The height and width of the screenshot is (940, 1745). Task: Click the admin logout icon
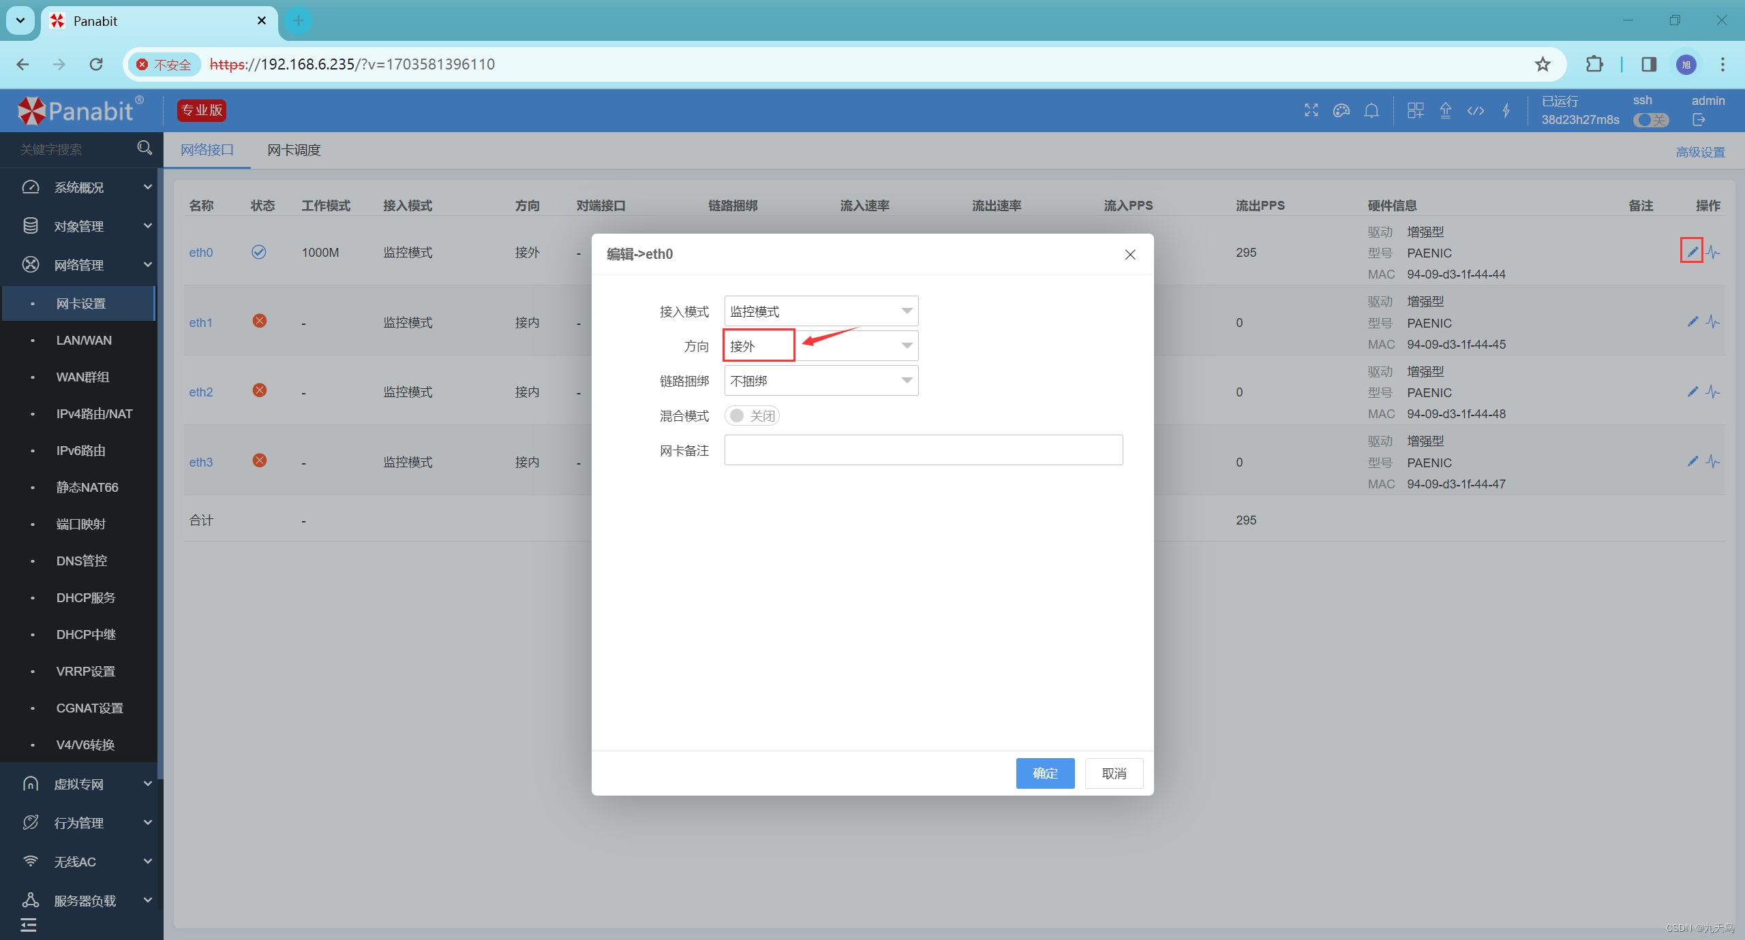click(x=1699, y=120)
